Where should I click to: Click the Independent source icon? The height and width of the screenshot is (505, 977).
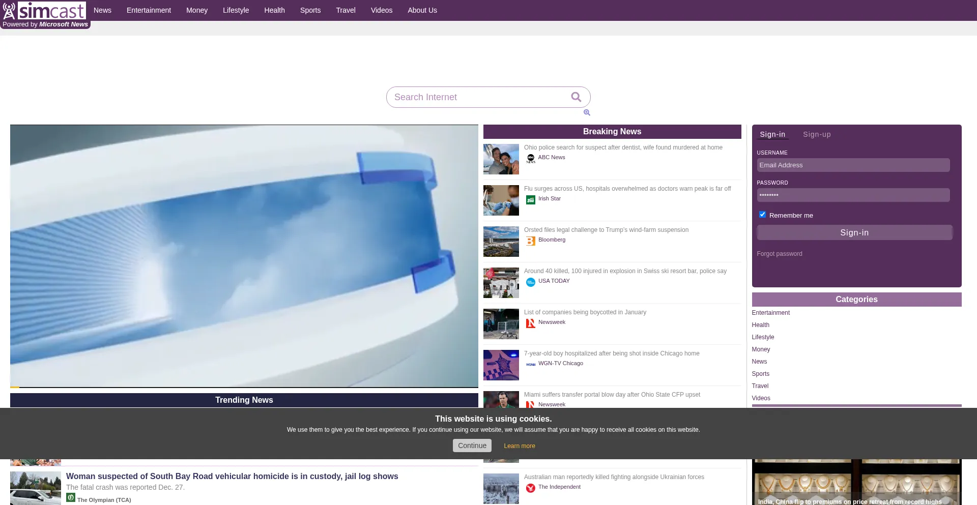[531, 488]
